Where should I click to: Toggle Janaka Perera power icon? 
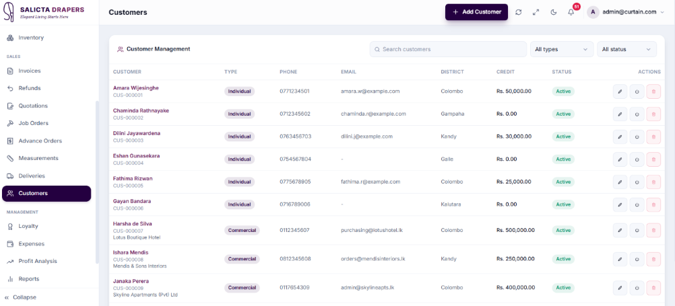[637, 288]
